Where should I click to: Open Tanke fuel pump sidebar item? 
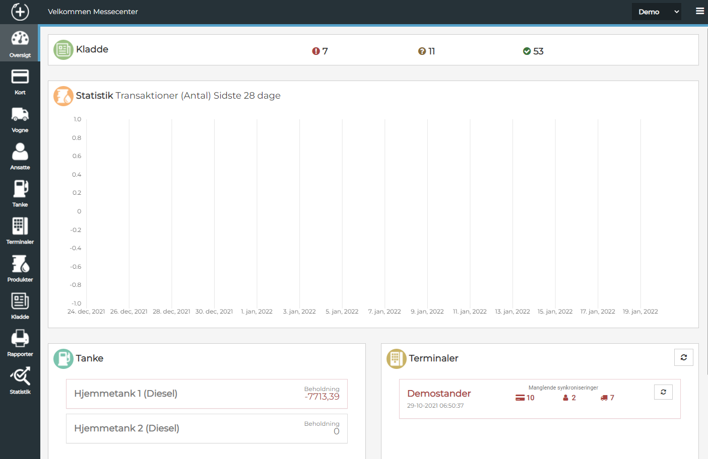pyautogui.click(x=20, y=194)
